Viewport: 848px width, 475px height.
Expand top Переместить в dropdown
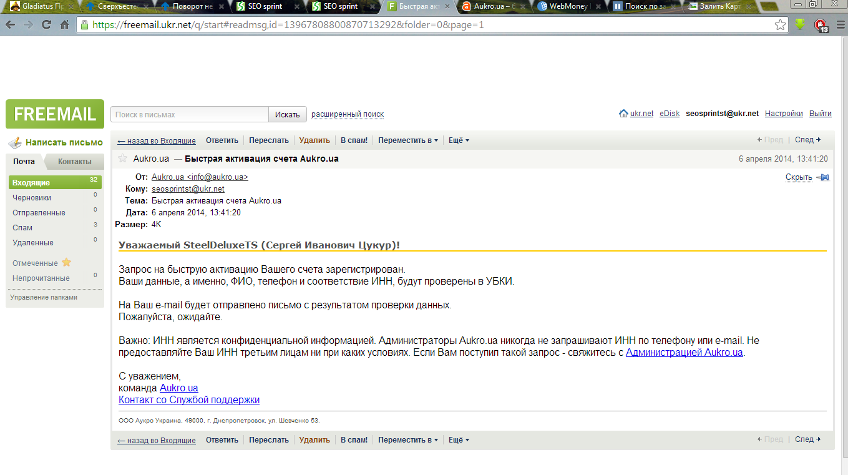coord(408,140)
